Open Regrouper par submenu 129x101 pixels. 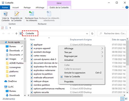(x=82, y=56)
